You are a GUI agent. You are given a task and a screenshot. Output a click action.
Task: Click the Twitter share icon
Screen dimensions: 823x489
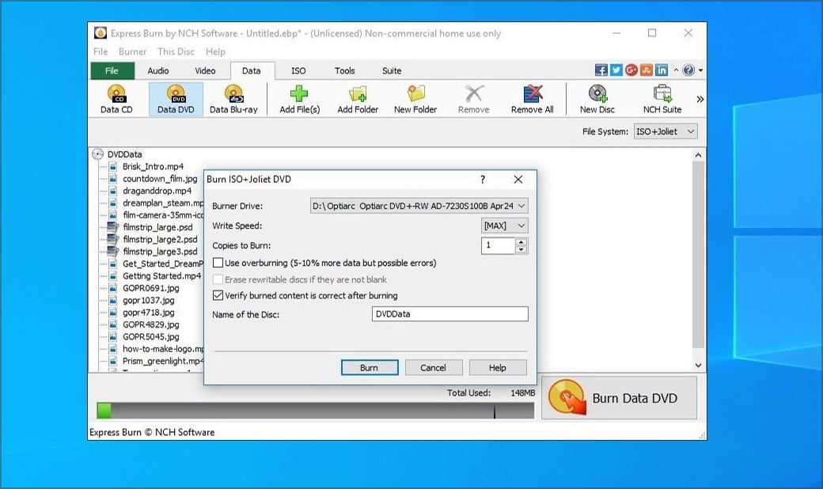(x=616, y=70)
